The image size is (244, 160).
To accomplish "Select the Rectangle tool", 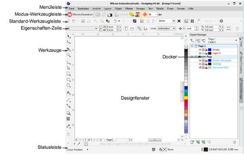I will tap(68, 73).
